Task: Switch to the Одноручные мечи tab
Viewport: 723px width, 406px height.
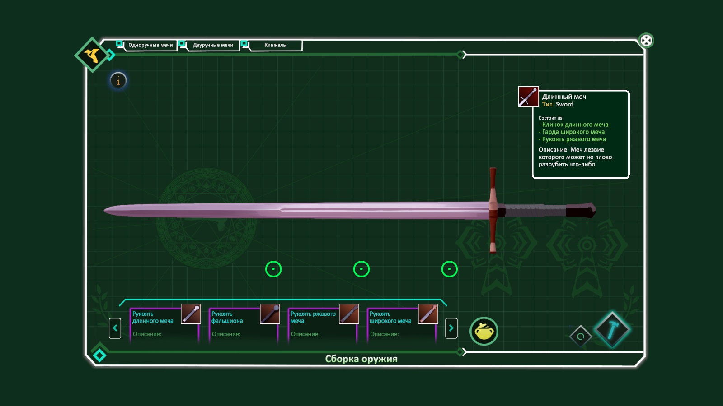Action: point(150,45)
